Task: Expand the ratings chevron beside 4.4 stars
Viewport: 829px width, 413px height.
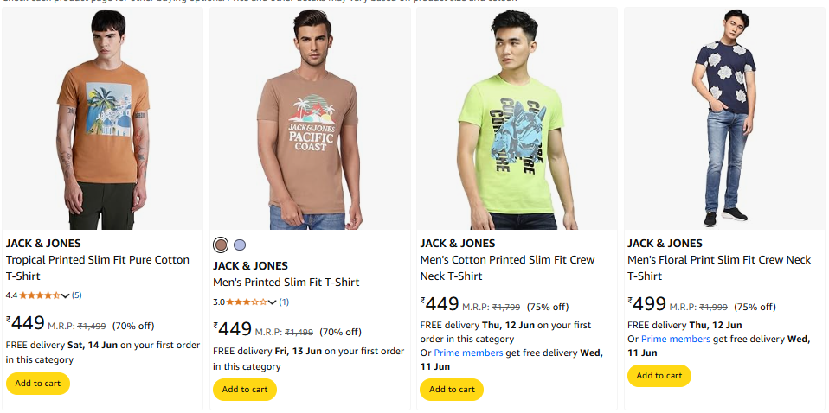Action: click(x=66, y=295)
